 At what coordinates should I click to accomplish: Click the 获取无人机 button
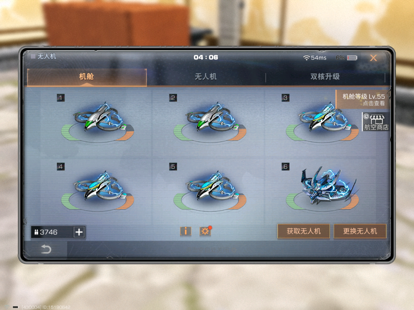pos(304,231)
